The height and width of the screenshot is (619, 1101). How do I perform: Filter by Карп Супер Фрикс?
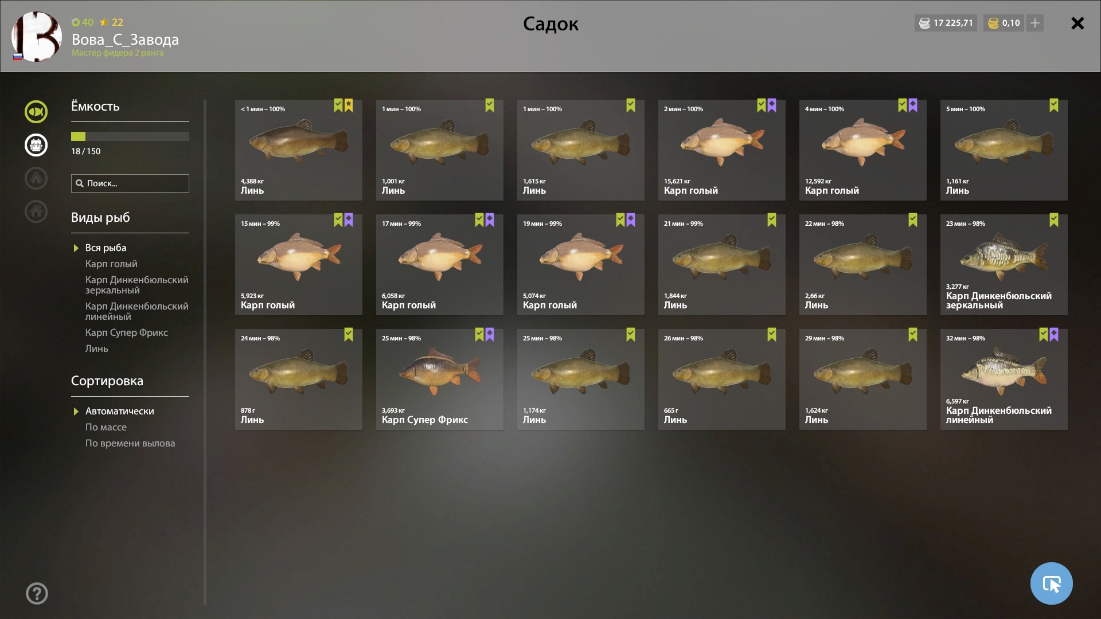coord(127,332)
